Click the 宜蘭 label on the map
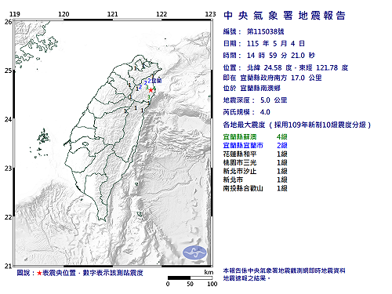 (157, 81)
